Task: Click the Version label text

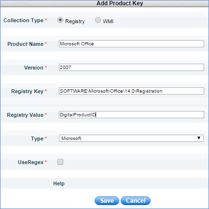Action: [x=34, y=68]
